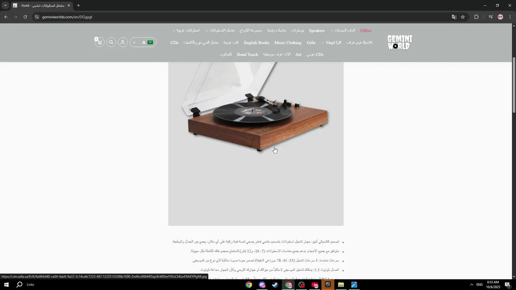
Task: Go back to previous page
Action: (x=6, y=17)
